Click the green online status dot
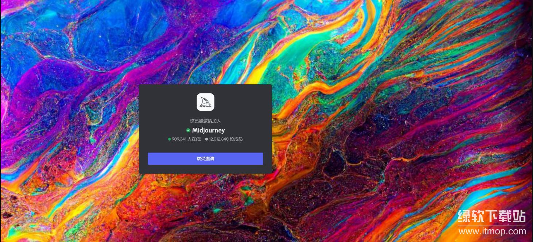 [169, 139]
